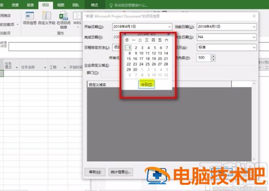Switch to the 视图 ribbon tab
269x191 pixels.
(61, 5)
